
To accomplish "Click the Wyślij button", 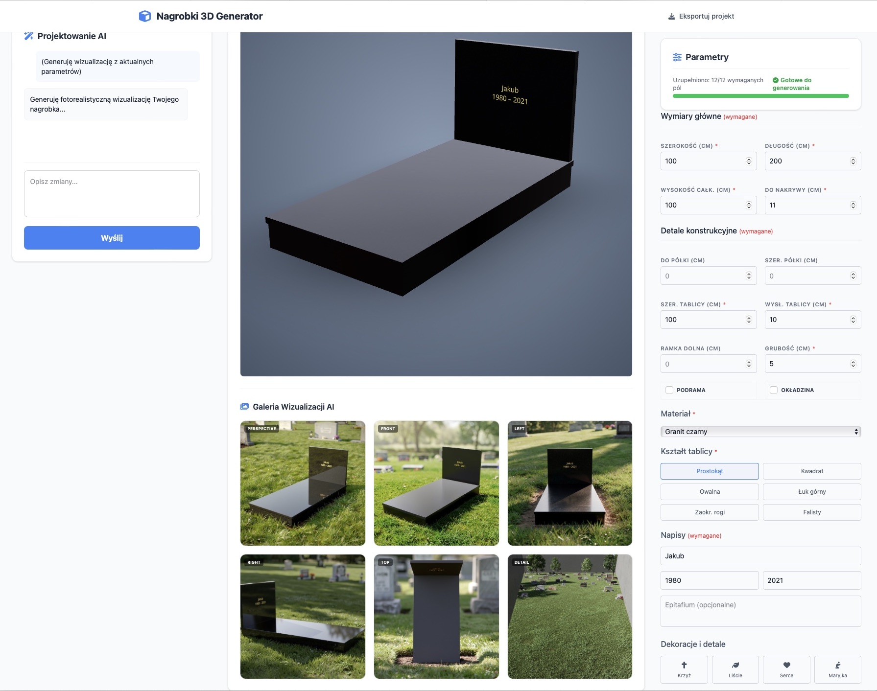I will pyautogui.click(x=112, y=238).
